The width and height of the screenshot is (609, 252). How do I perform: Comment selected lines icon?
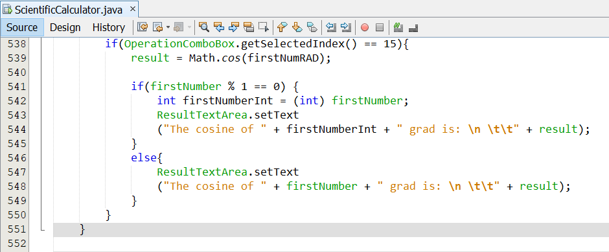point(398,27)
